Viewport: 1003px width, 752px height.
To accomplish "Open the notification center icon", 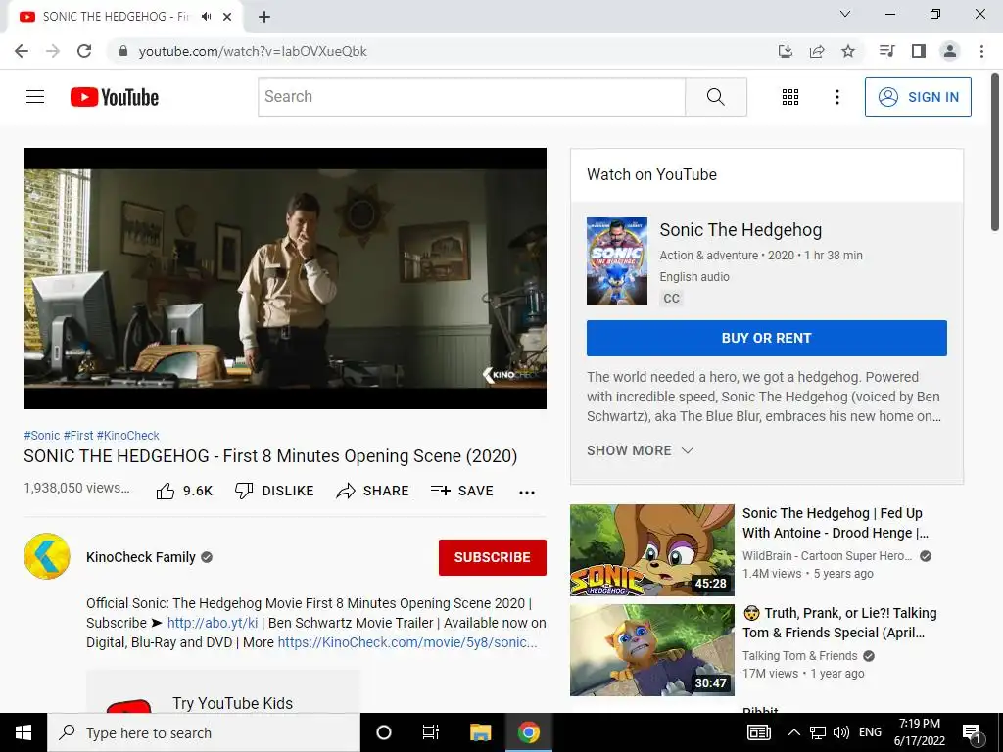I will click(x=973, y=733).
